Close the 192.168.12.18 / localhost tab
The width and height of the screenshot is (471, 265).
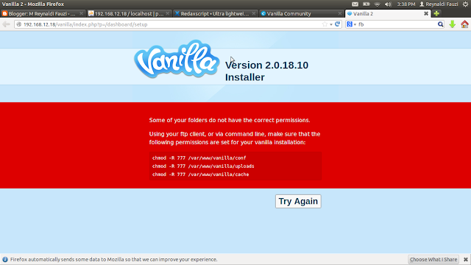click(168, 13)
